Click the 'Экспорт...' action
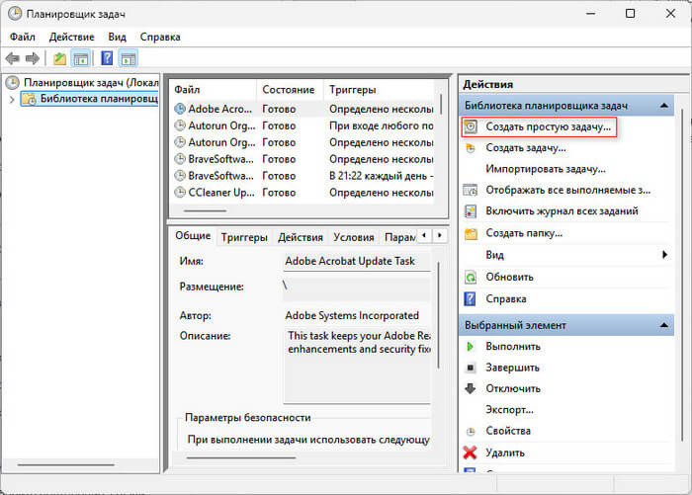Screen dimensions: 692x495 510,409
